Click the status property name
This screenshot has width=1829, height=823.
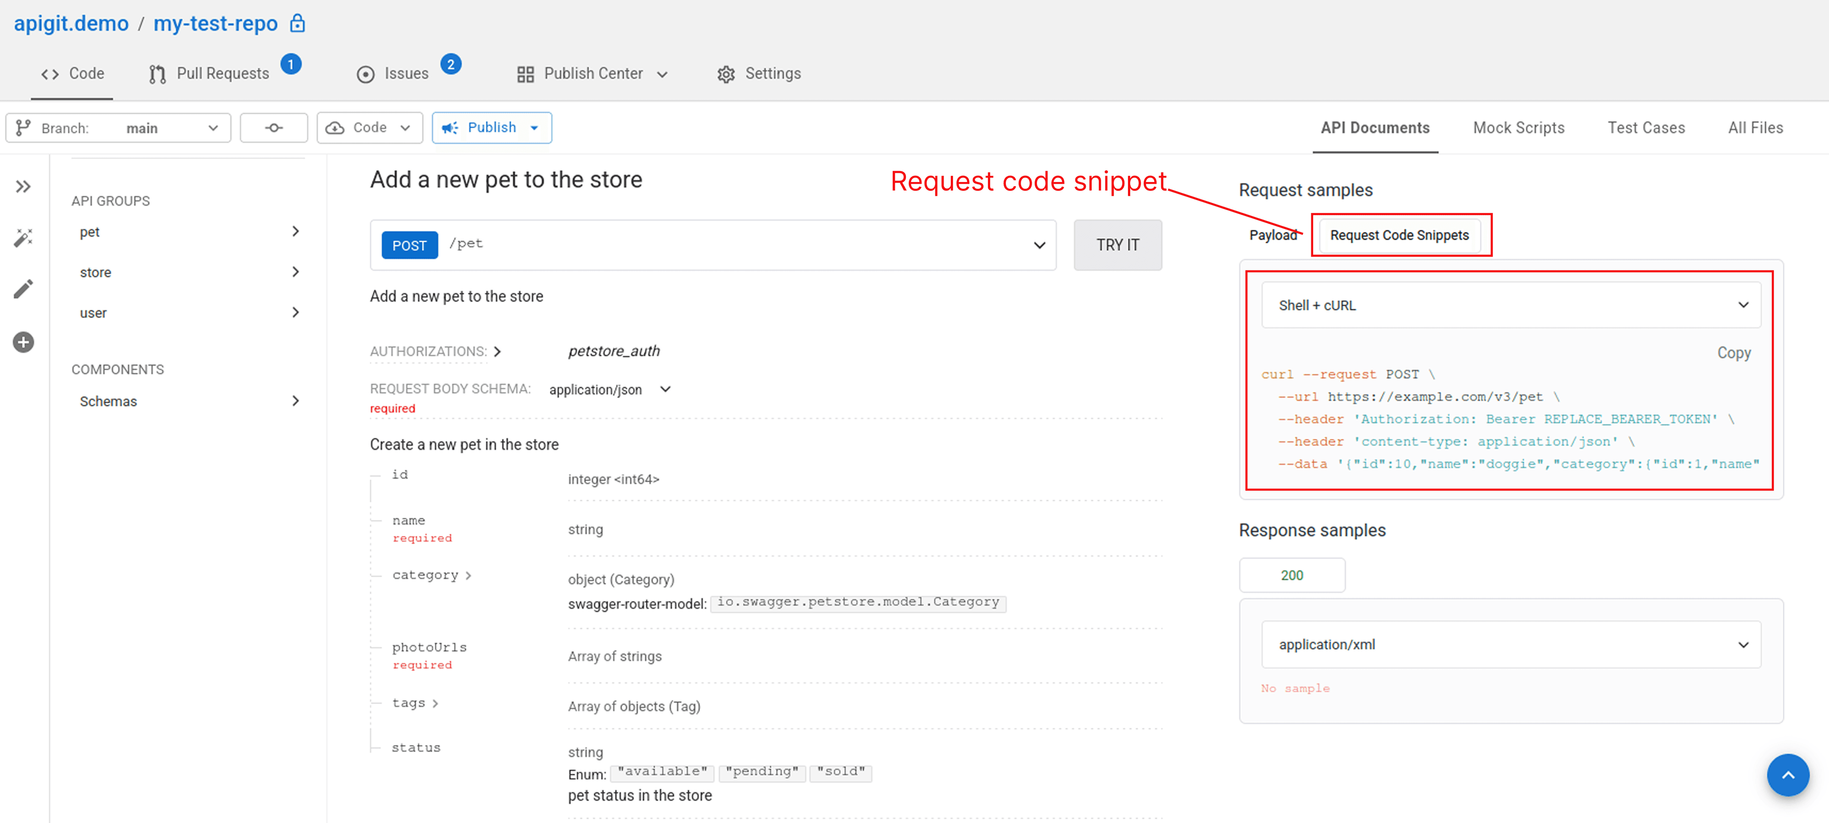click(x=416, y=747)
